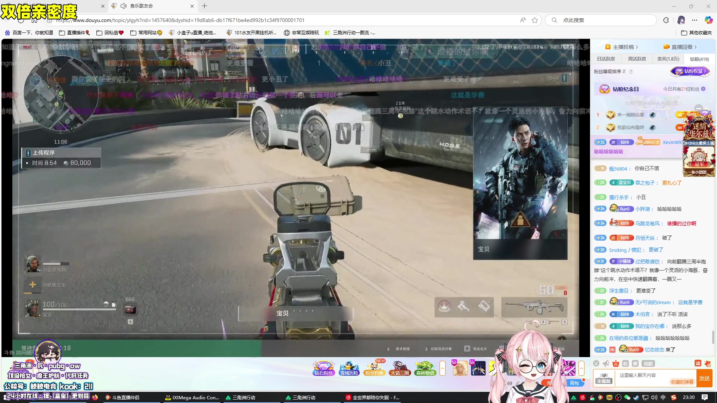Screen dimensions: 717x403
Task: Switch to 贵宾(1.8万) tab
Action: [668, 59]
